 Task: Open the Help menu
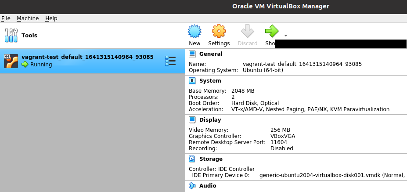[x=51, y=18]
